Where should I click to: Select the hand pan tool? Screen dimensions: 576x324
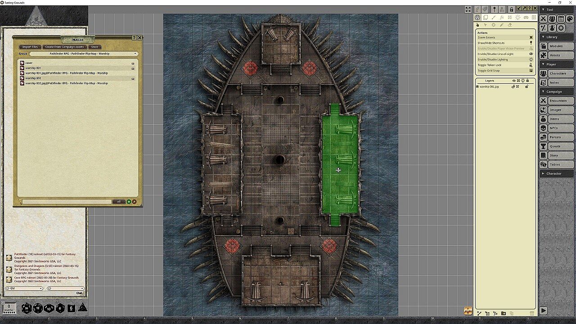(x=478, y=25)
